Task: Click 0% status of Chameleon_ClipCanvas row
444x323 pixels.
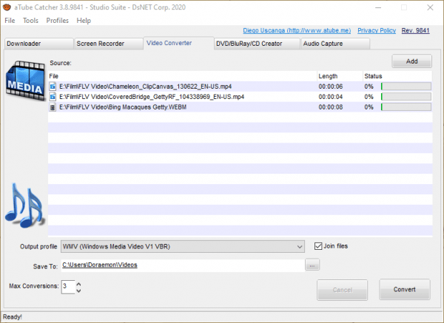Action: pos(369,86)
